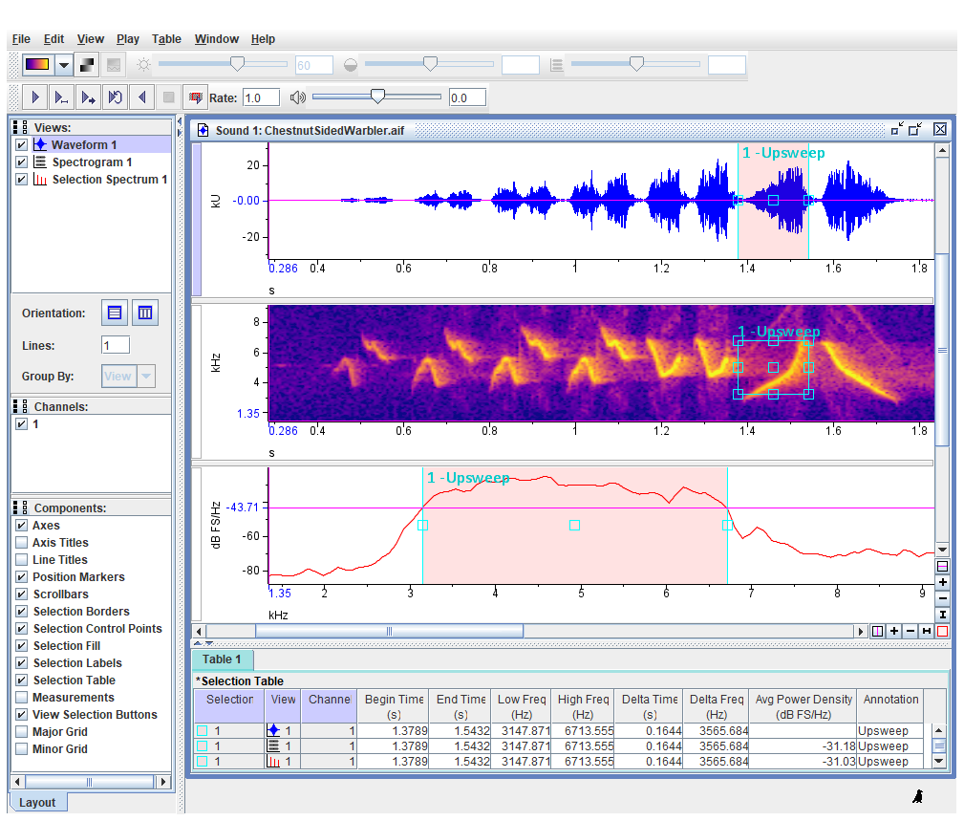This screenshot has height=821, width=964.
Task: Open the Table menu
Action: (x=166, y=39)
